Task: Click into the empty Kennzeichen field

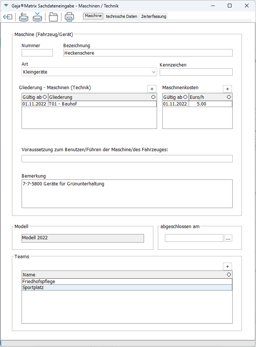Action: pos(196,72)
